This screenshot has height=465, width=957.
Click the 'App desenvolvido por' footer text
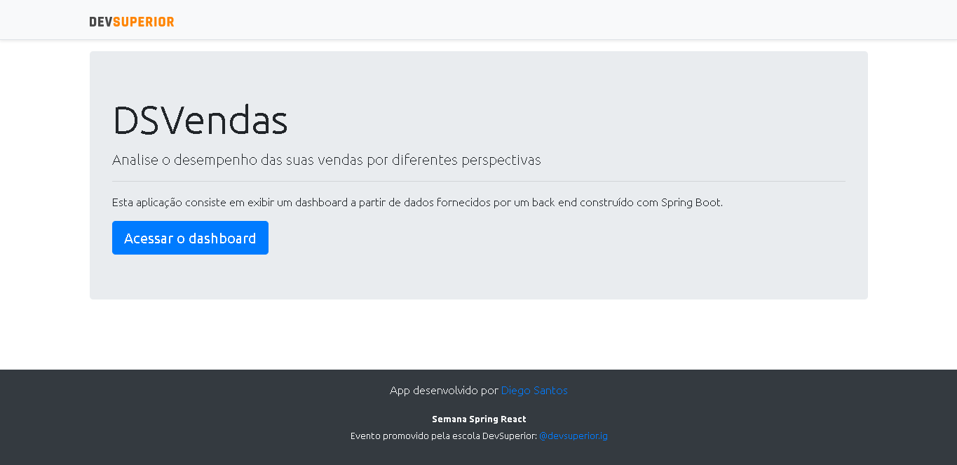(x=444, y=391)
